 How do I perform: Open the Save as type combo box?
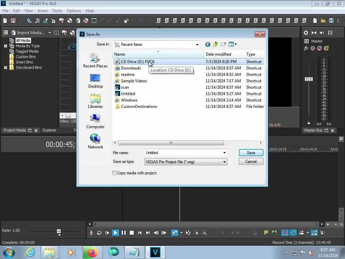pyautogui.click(x=186, y=162)
